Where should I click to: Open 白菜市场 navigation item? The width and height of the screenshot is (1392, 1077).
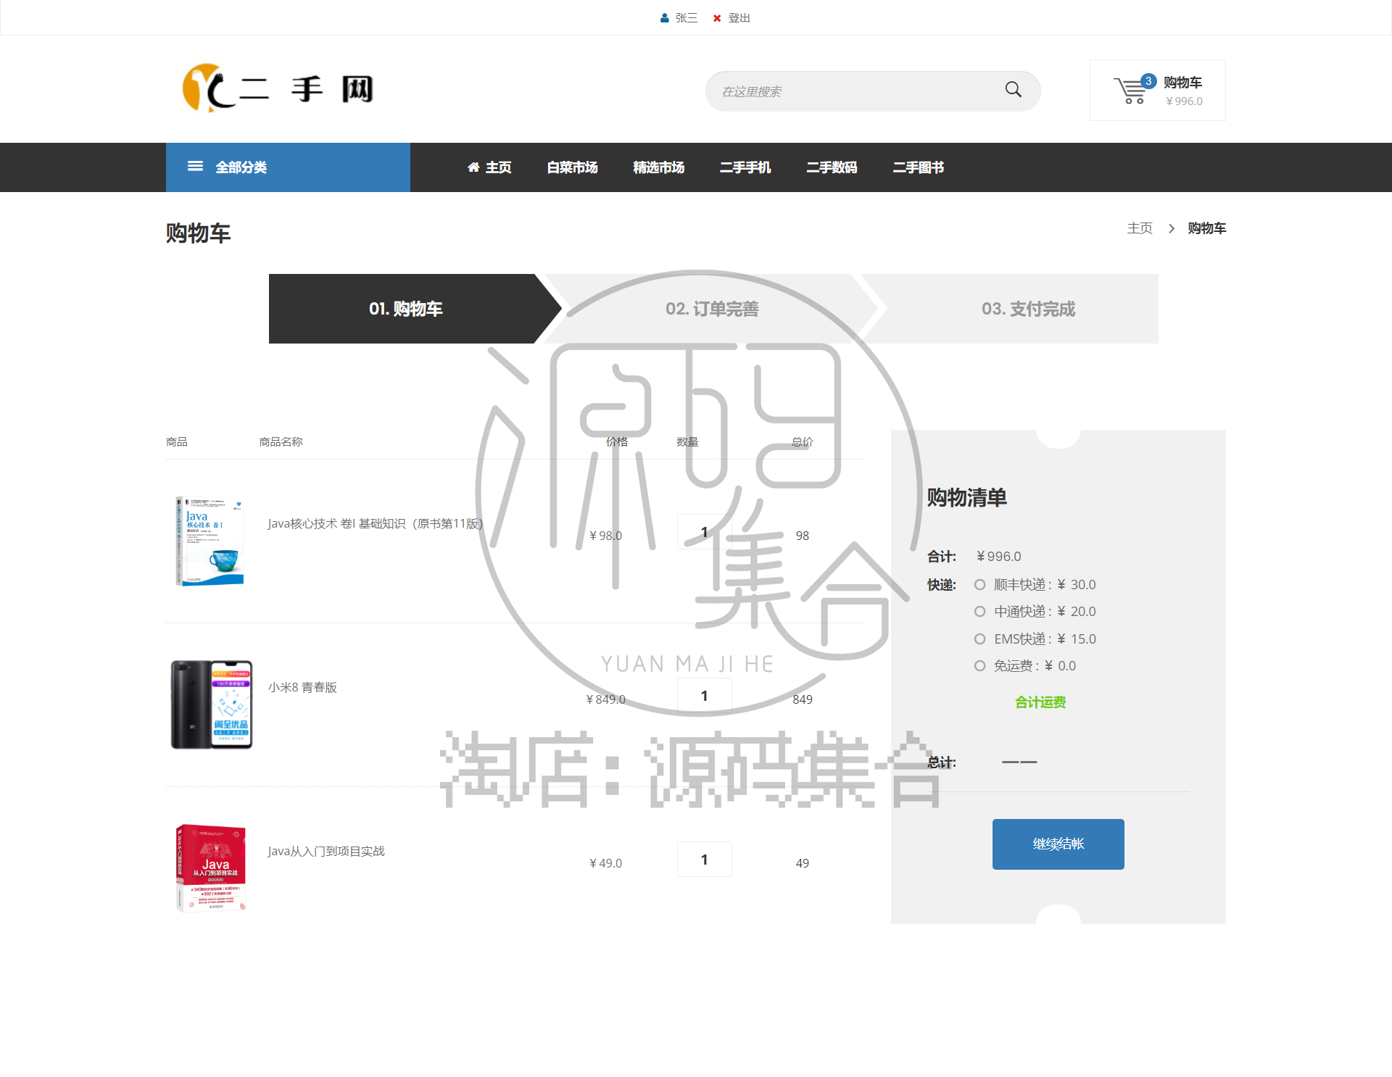572,167
